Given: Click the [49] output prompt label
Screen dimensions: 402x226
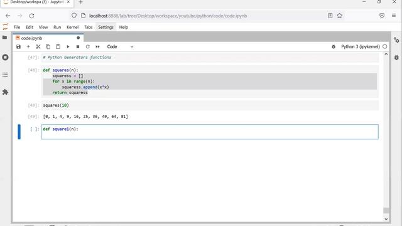Looking at the screenshot, I should coord(33,117).
